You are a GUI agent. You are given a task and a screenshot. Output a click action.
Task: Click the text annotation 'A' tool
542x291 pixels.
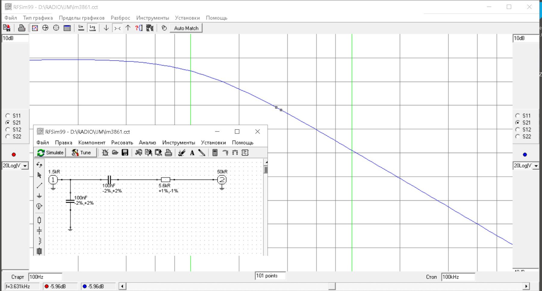tap(192, 153)
